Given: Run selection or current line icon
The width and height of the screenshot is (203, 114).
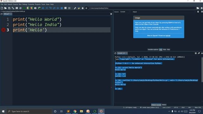Looking at the screenshot, I should [x=35, y=8].
